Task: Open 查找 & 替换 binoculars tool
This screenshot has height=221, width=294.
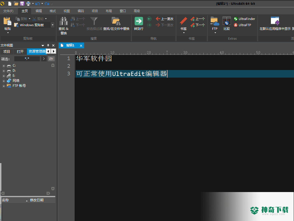Action: (x=64, y=21)
